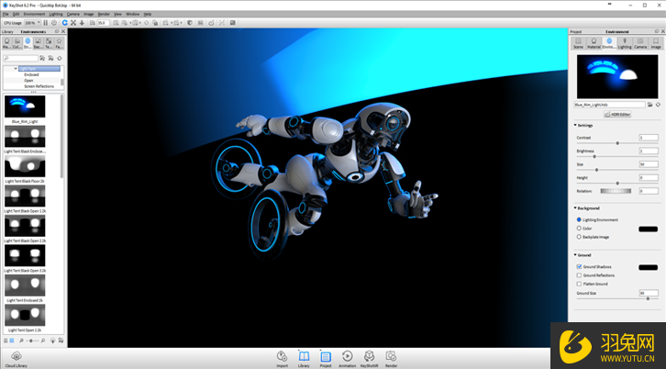Click the Render icon

(391, 356)
